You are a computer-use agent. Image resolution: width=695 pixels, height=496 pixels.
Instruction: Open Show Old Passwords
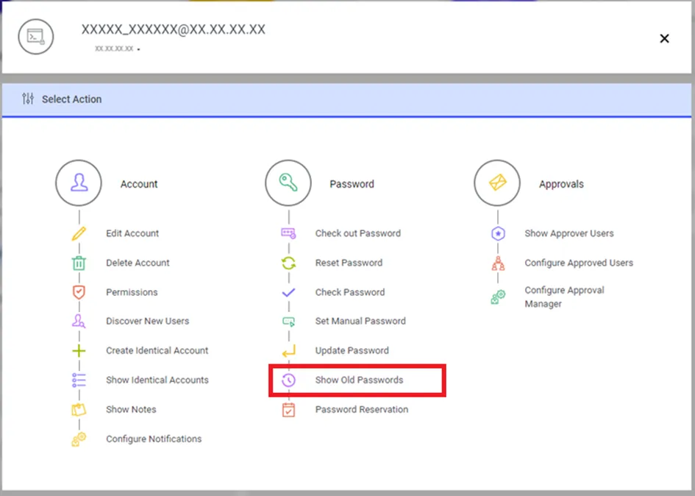tap(359, 380)
